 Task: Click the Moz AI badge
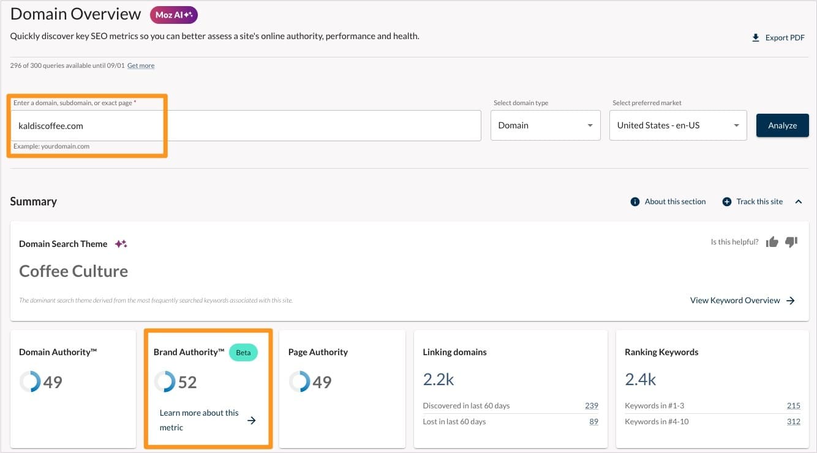[x=173, y=15]
